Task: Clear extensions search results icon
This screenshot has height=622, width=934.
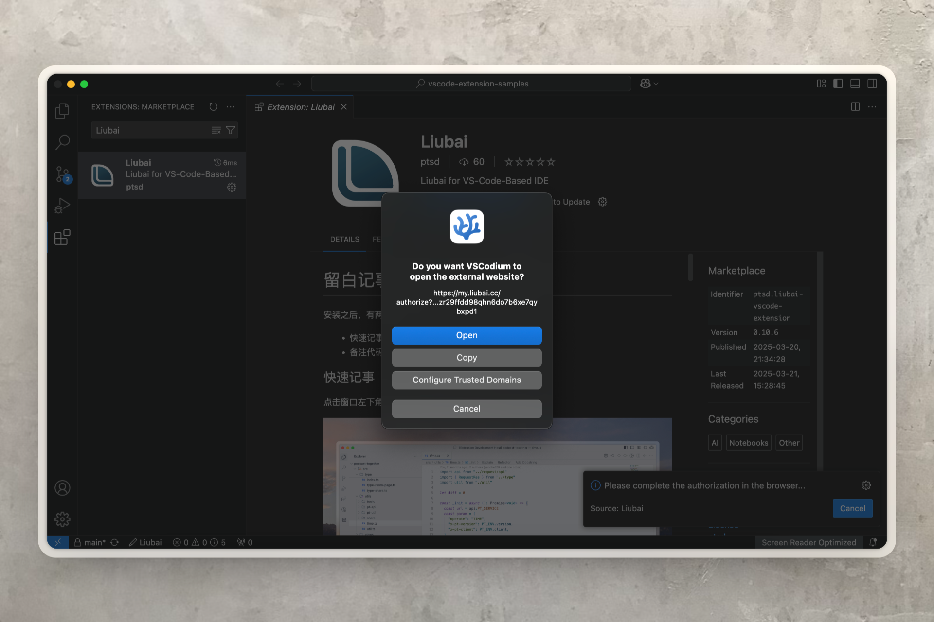Action: 216,130
